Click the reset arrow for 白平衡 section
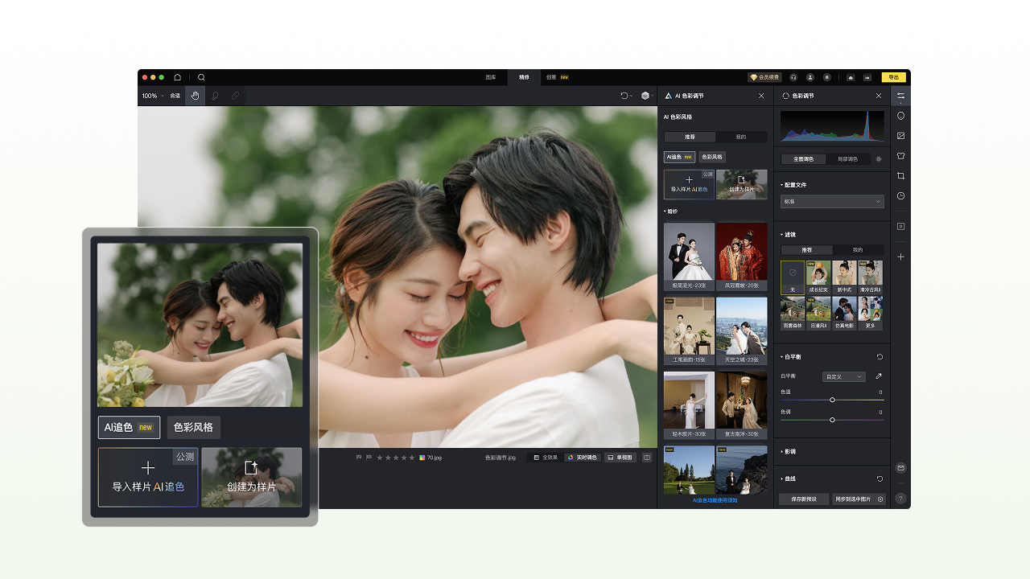 pyautogui.click(x=880, y=357)
